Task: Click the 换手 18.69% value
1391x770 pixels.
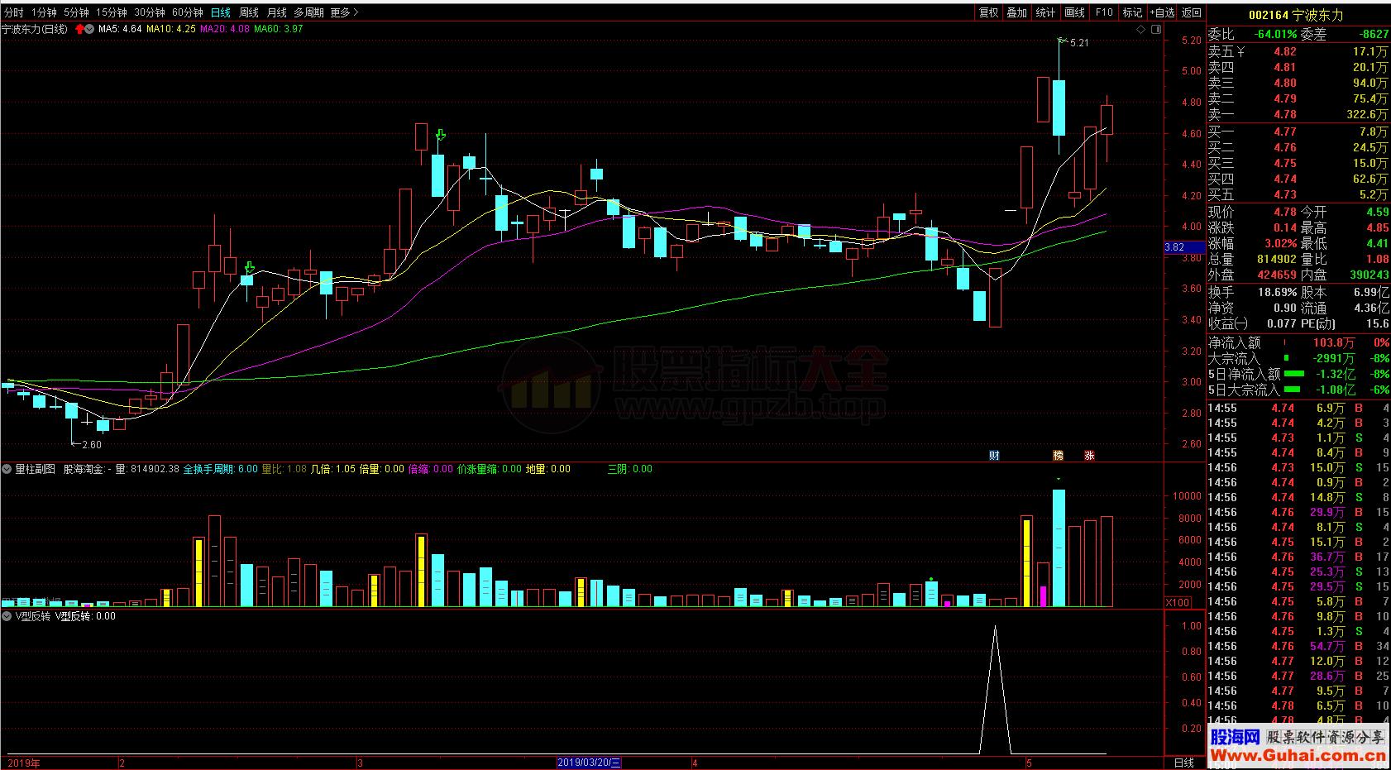Action: pos(1278,292)
